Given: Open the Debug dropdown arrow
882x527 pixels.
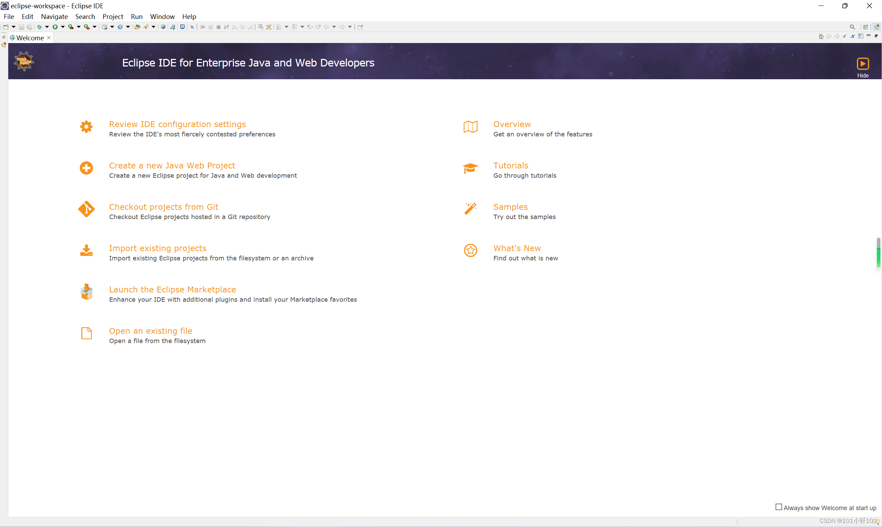Looking at the screenshot, I should click(x=47, y=27).
